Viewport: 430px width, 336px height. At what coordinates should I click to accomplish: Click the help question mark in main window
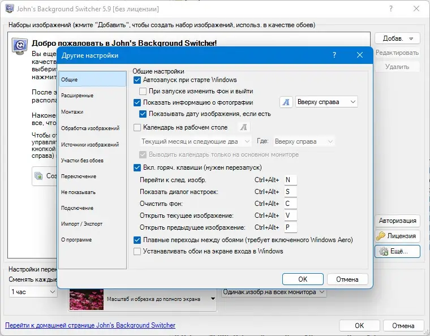(391, 9)
